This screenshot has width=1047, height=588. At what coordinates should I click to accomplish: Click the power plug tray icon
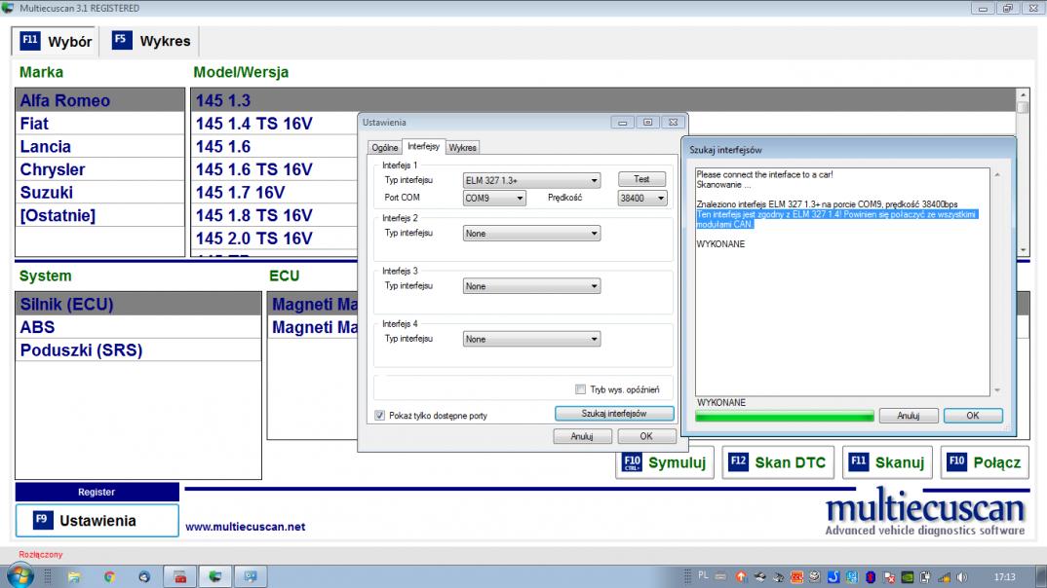click(x=925, y=576)
